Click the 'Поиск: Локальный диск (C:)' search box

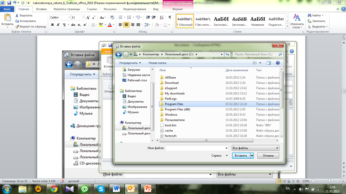[x=258, y=54]
